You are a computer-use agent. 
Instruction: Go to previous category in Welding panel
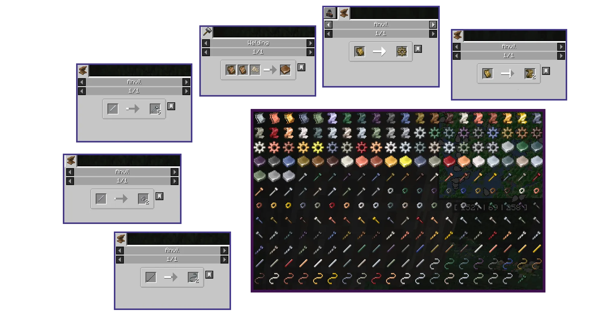(206, 43)
